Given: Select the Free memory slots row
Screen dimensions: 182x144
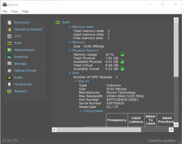Looking at the screenshot, I should tap(91, 38).
